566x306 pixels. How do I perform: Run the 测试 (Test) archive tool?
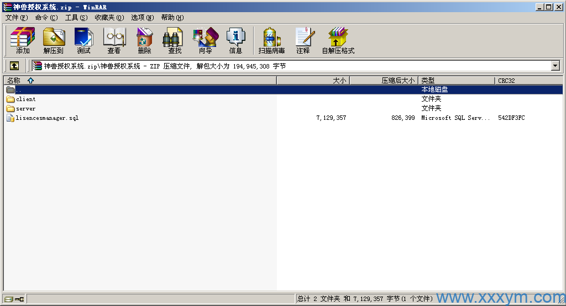point(83,40)
